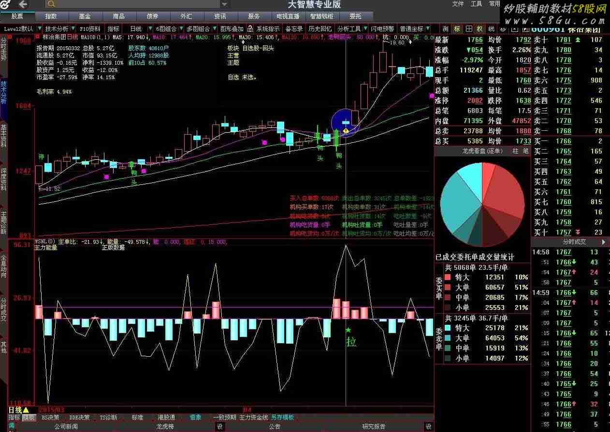Expand the 分析工具 dropdown

[365, 29]
